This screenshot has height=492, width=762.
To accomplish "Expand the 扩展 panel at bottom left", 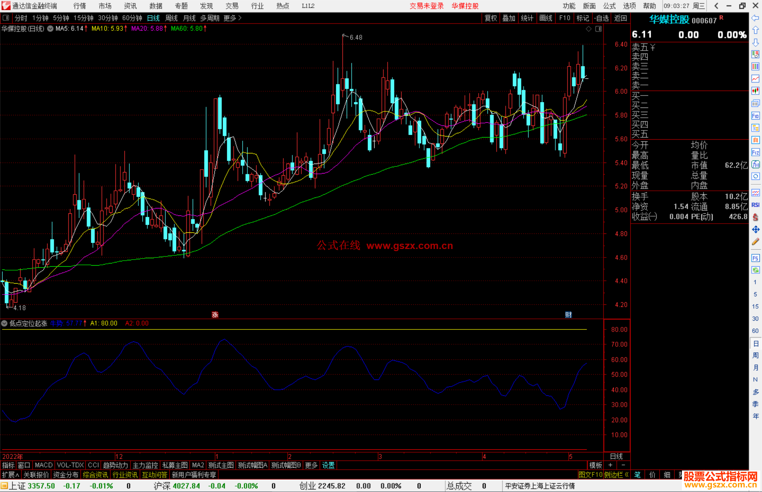I will coord(11,475).
